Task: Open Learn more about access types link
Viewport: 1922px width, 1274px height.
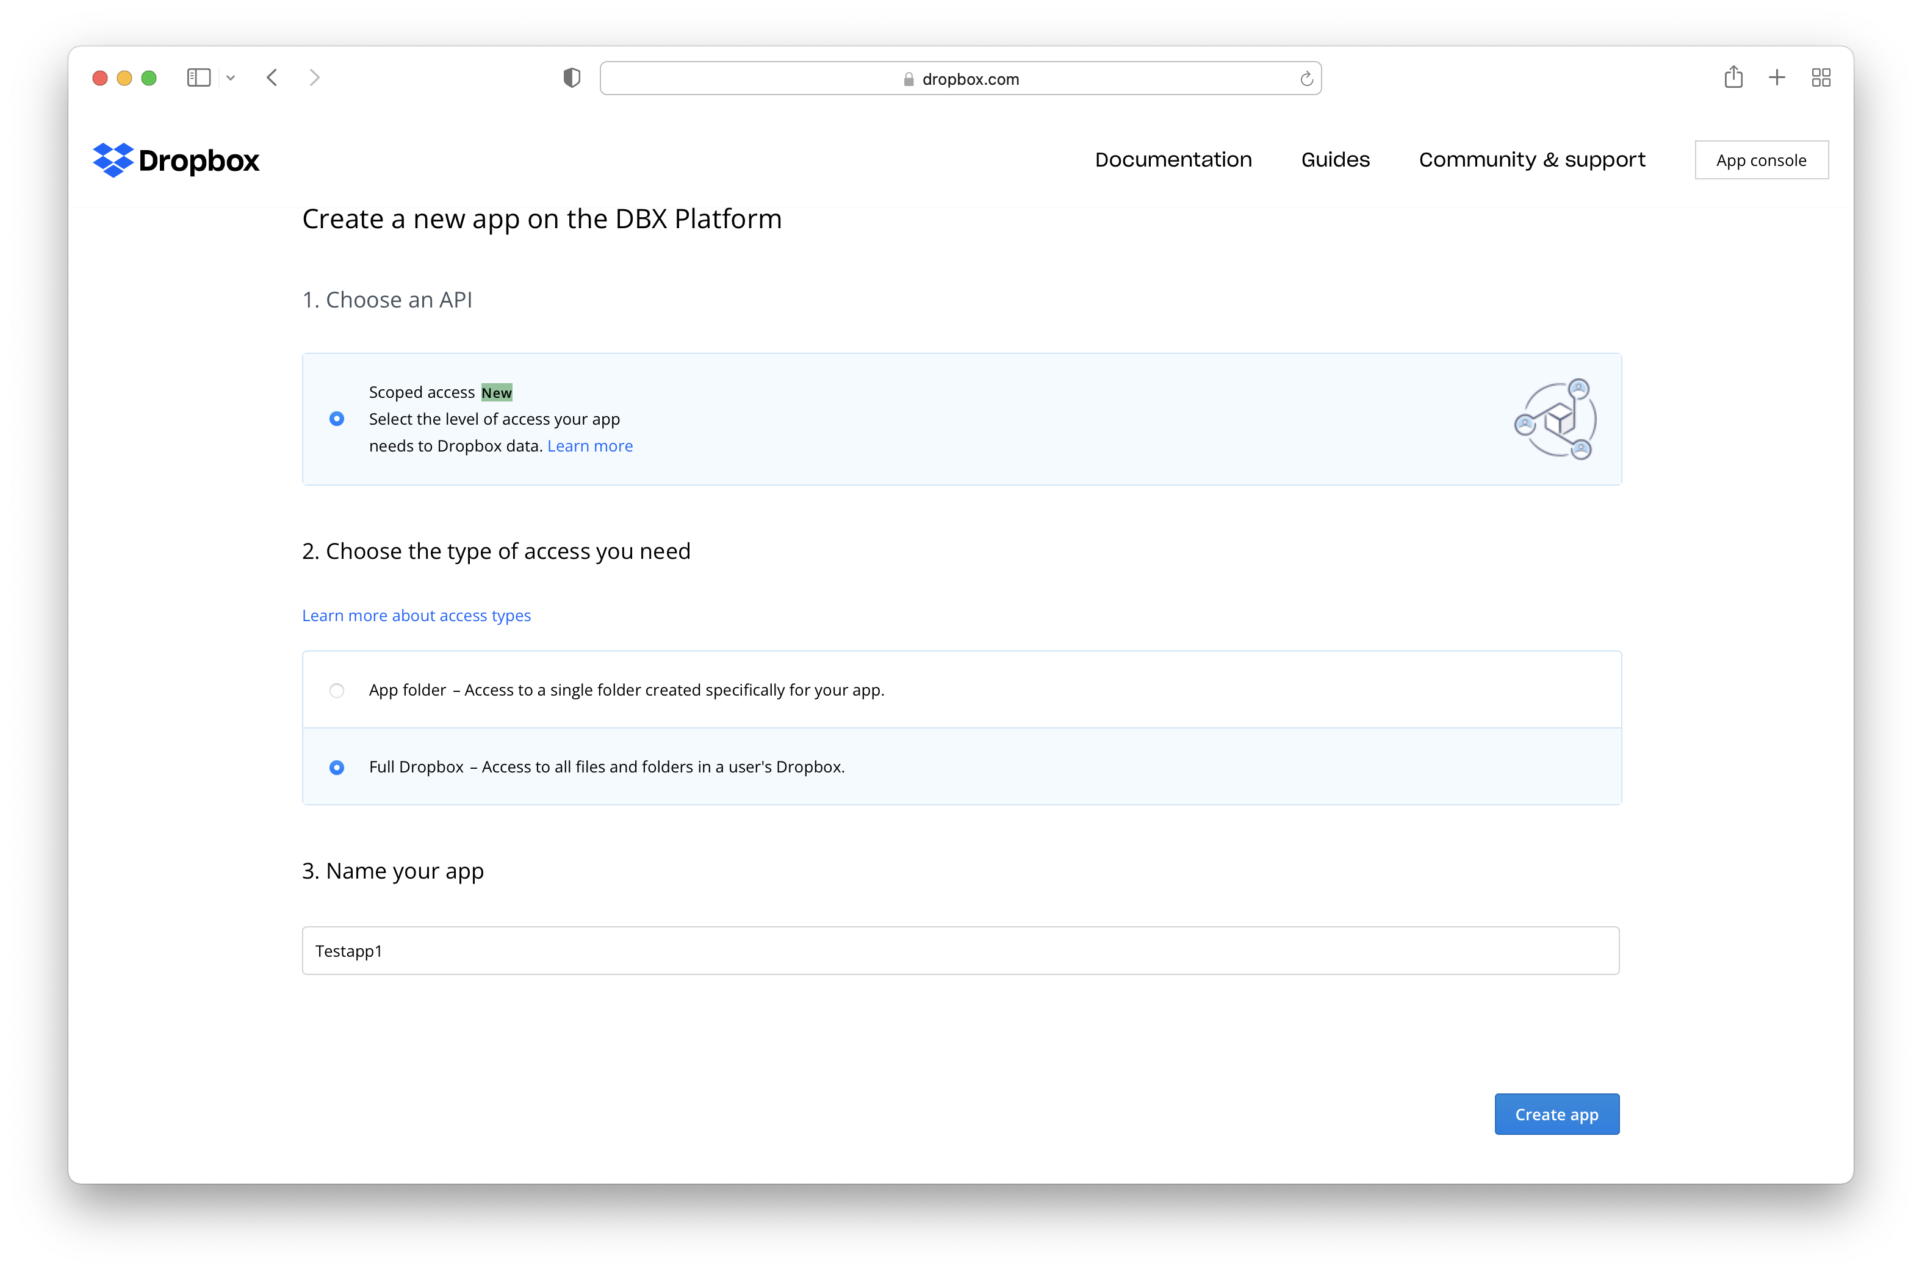Action: 416,616
